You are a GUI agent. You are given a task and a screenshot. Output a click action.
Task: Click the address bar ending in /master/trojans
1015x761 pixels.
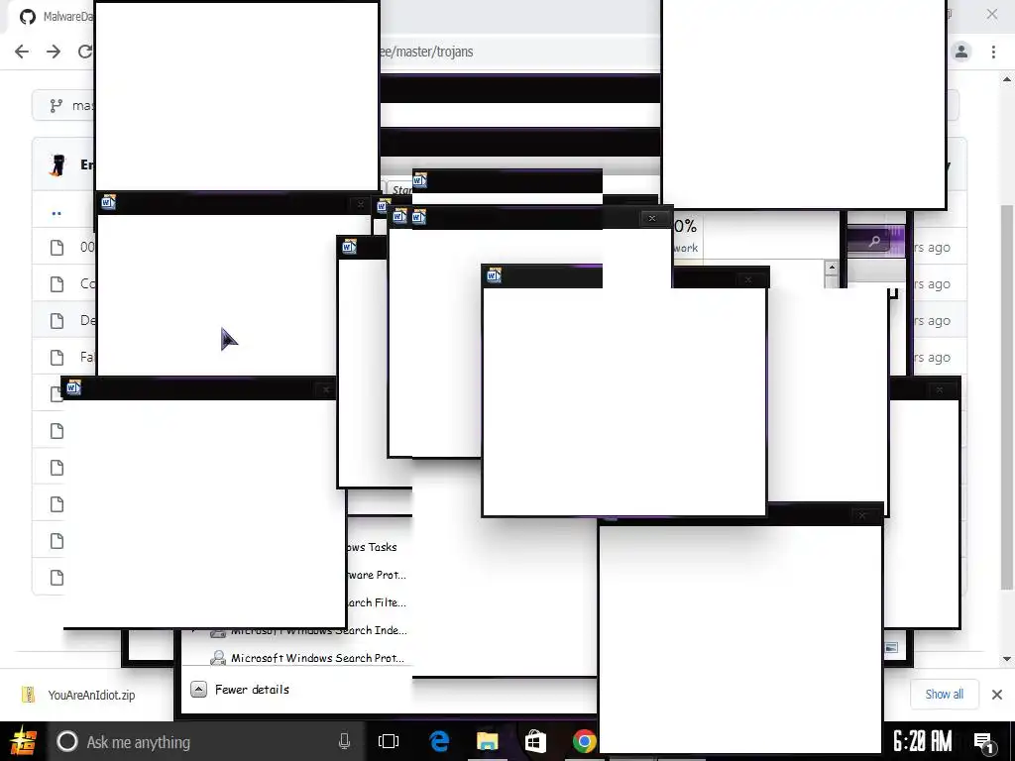[x=517, y=52]
